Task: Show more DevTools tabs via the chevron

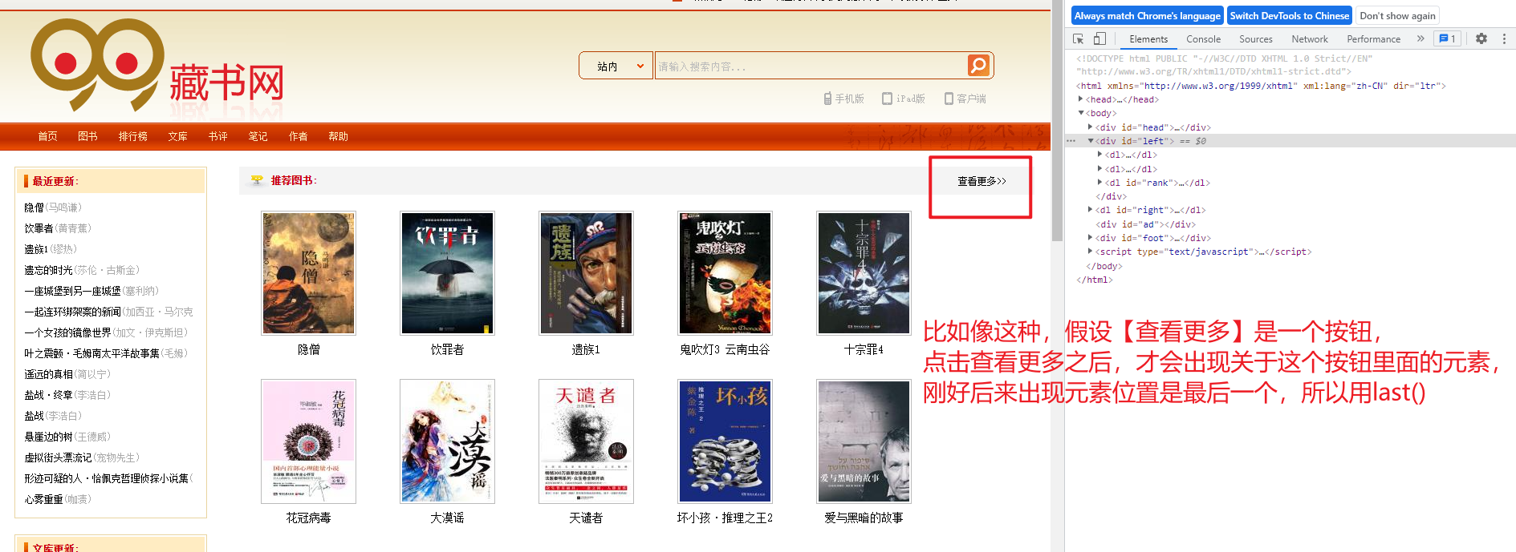Action: coord(1420,38)
